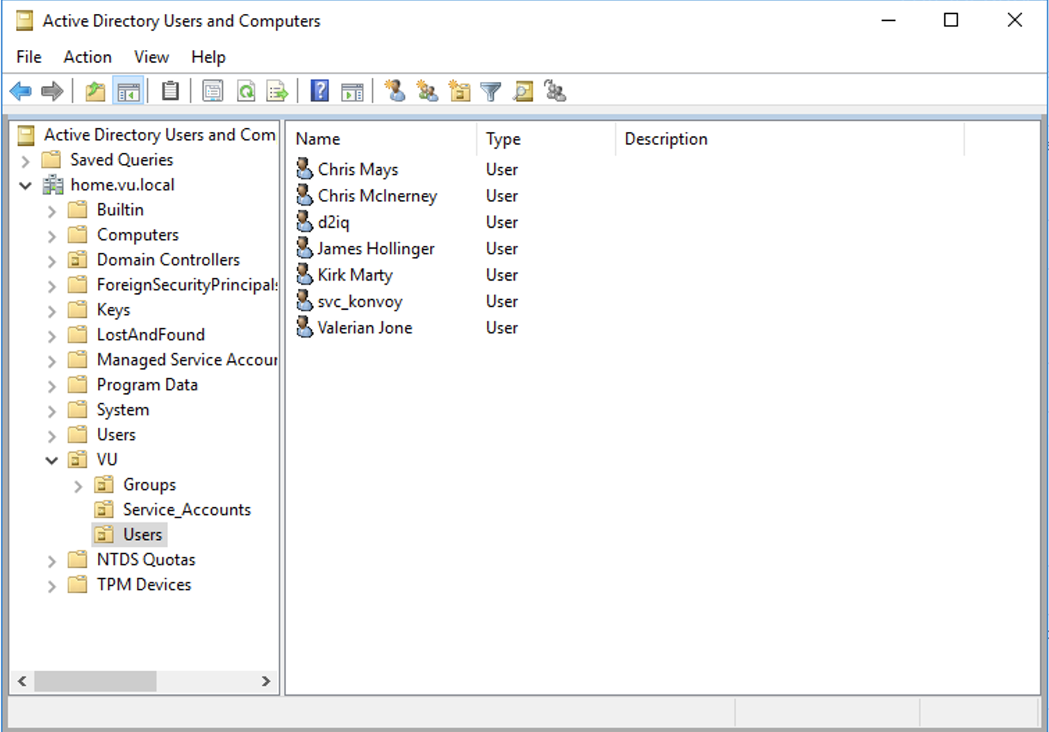Collapse the home.vu.local domain node
1049x732 pixels.
pyautogui.click(x=26, y=185)
